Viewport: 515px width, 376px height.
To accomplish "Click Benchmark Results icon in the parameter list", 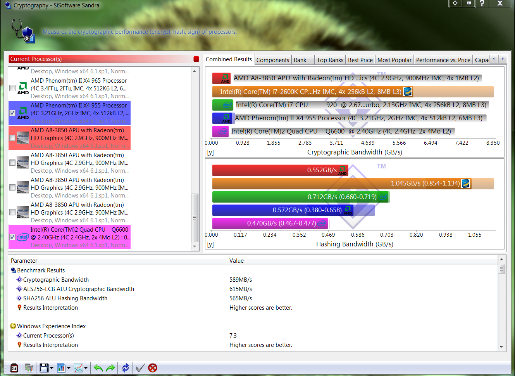I will click(x=13, y=270).
